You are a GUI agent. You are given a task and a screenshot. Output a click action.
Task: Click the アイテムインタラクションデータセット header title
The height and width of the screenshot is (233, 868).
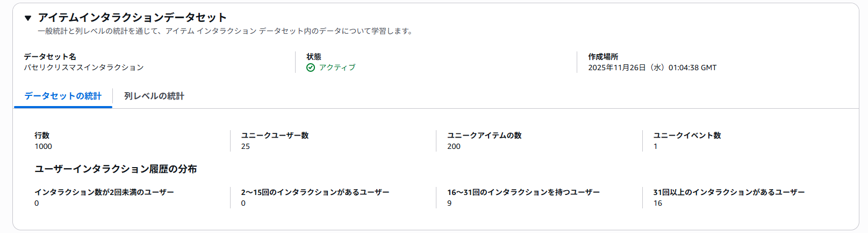coord(132,18)
